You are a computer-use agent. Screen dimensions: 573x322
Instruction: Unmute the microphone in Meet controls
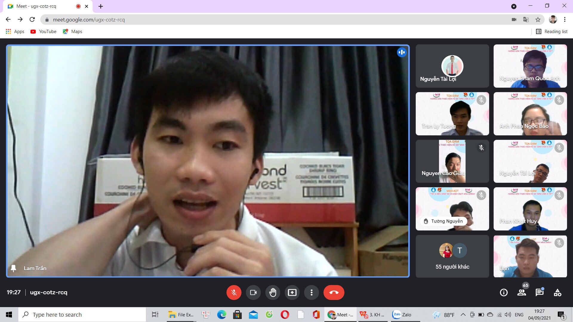click(x=234, y=292)
